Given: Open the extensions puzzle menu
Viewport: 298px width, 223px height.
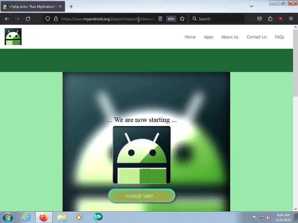Looking at the screenshot, I should tap(270, 19).
